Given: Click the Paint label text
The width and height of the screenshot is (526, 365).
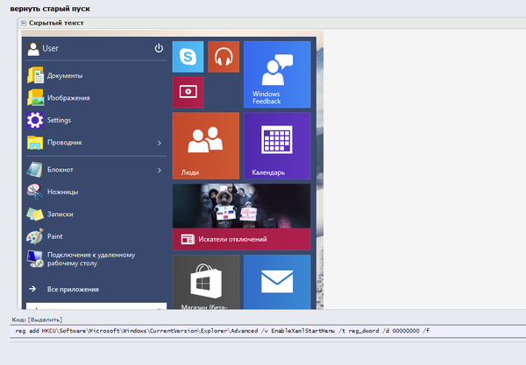Looking at the screenshot, I should pos(54,236).
